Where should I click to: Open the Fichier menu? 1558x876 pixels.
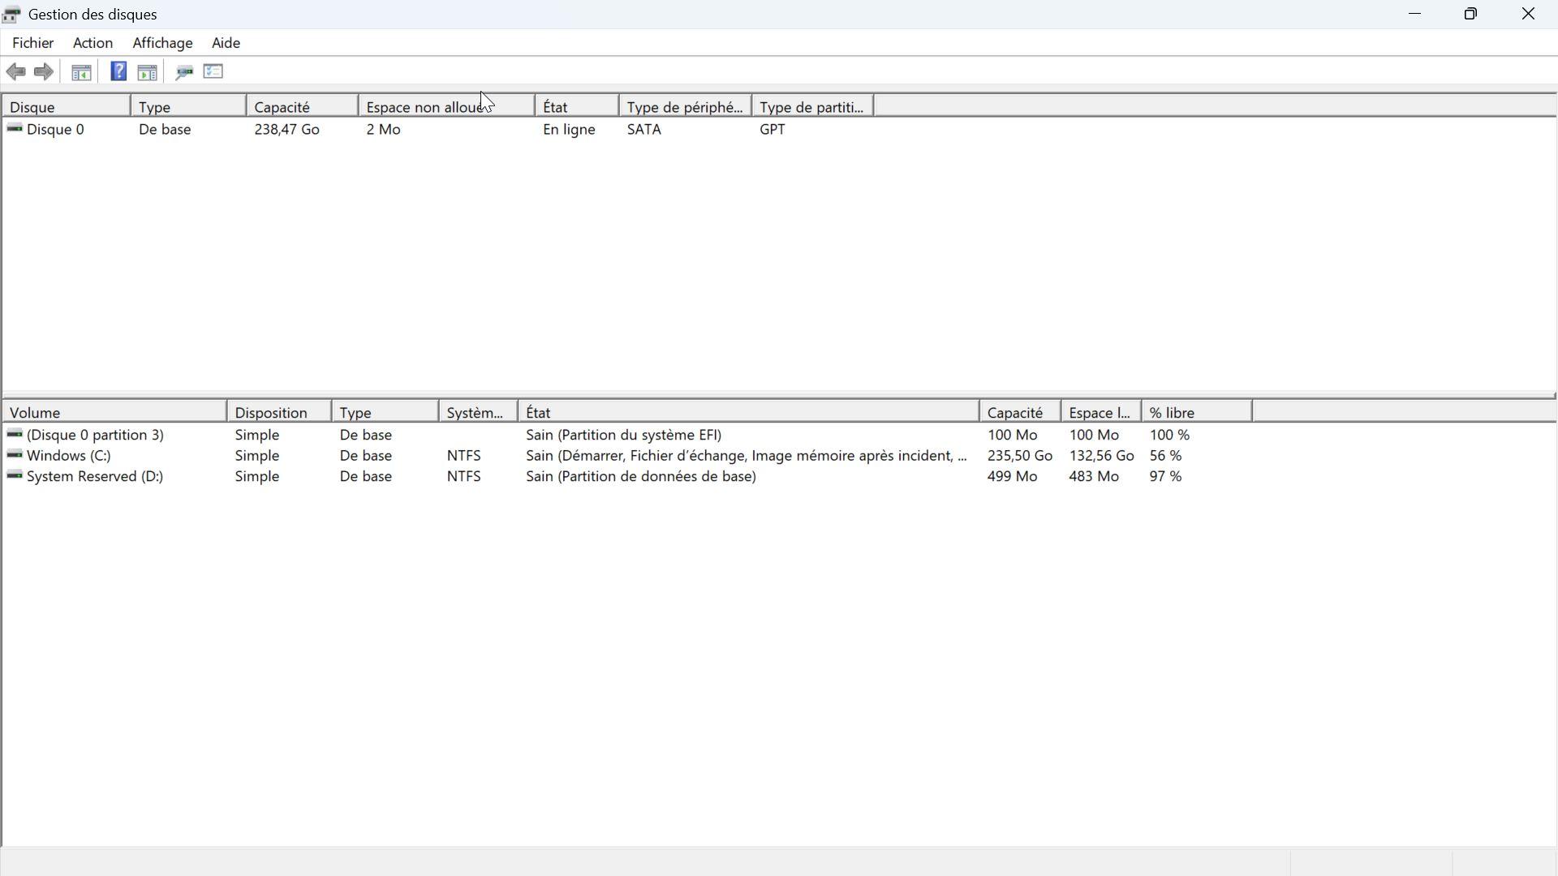[33, 43]
